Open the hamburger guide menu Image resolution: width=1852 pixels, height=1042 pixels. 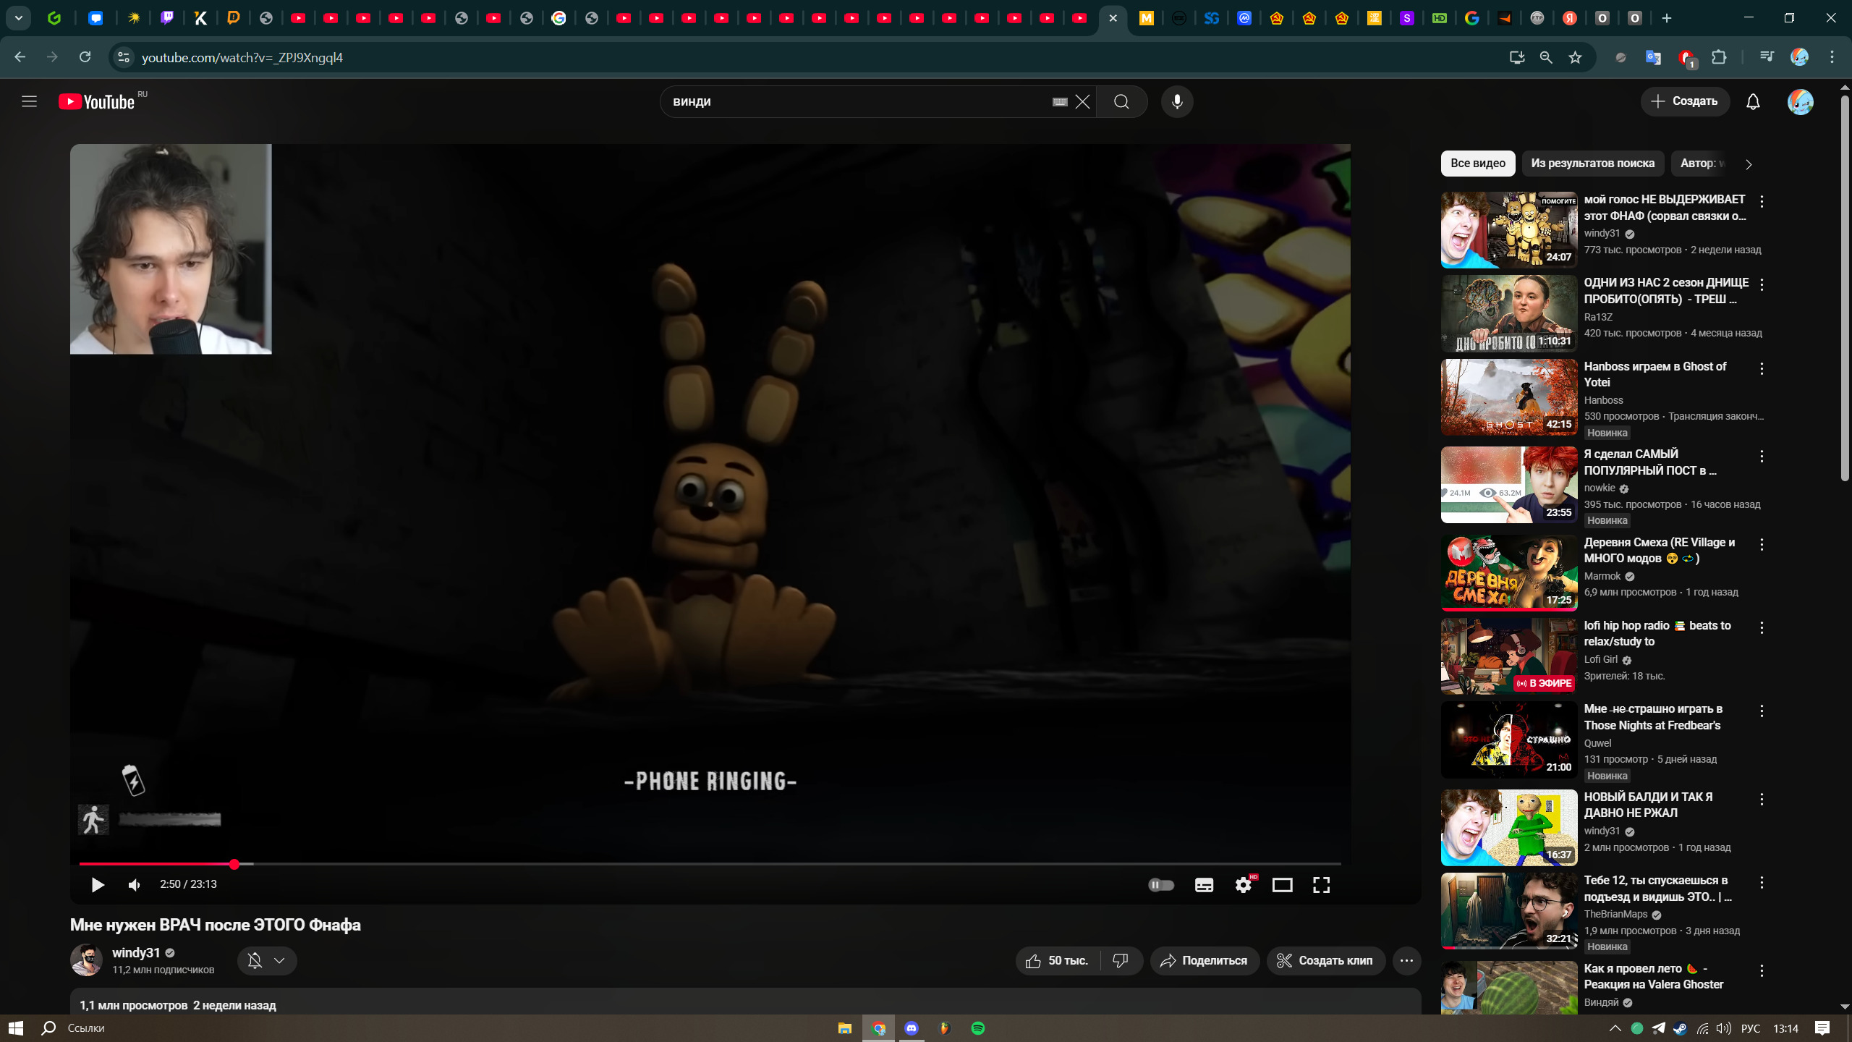(x=29, y=102)
